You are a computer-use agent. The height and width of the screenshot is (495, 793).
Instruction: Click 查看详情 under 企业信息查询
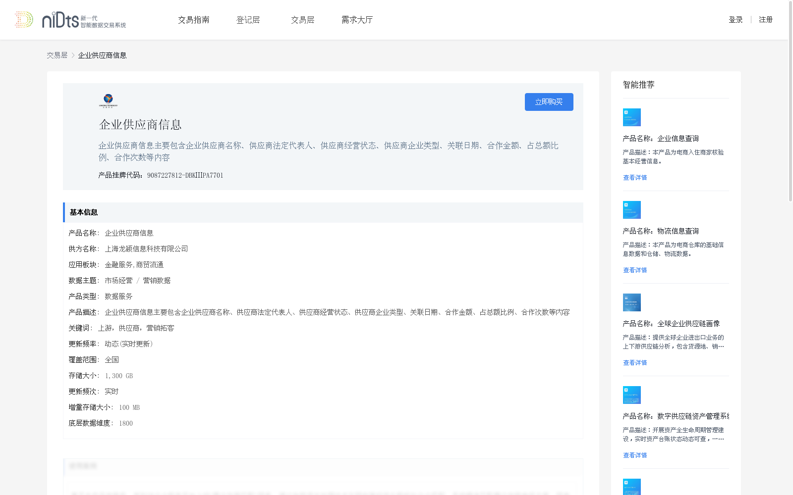(635, 178)
